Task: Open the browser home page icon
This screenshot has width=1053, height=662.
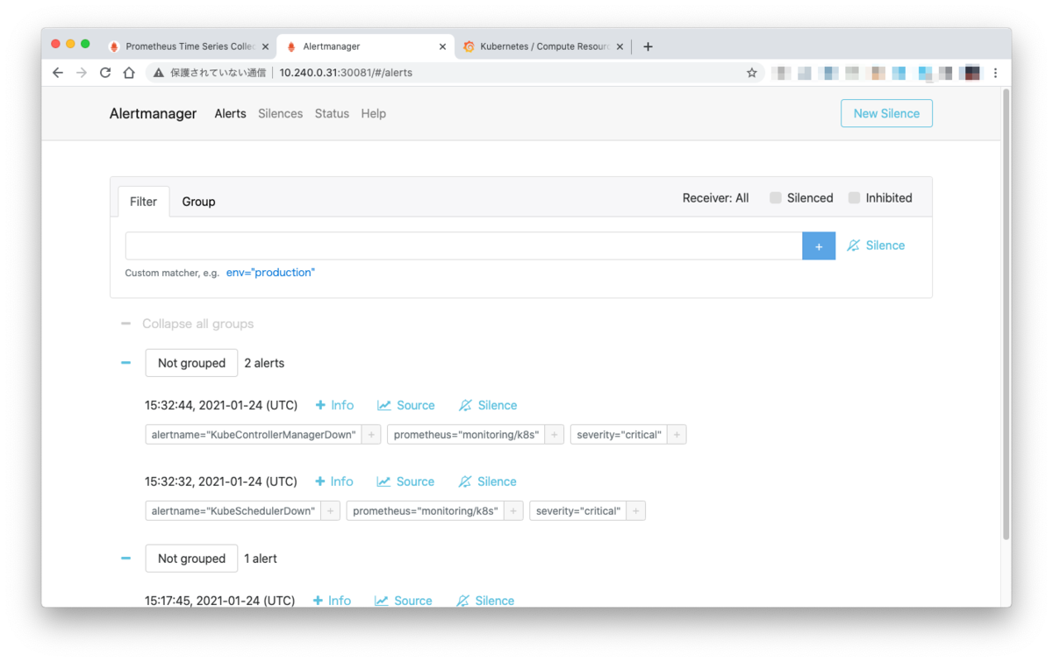Action: pyautogui.click(x=129, y=73)
